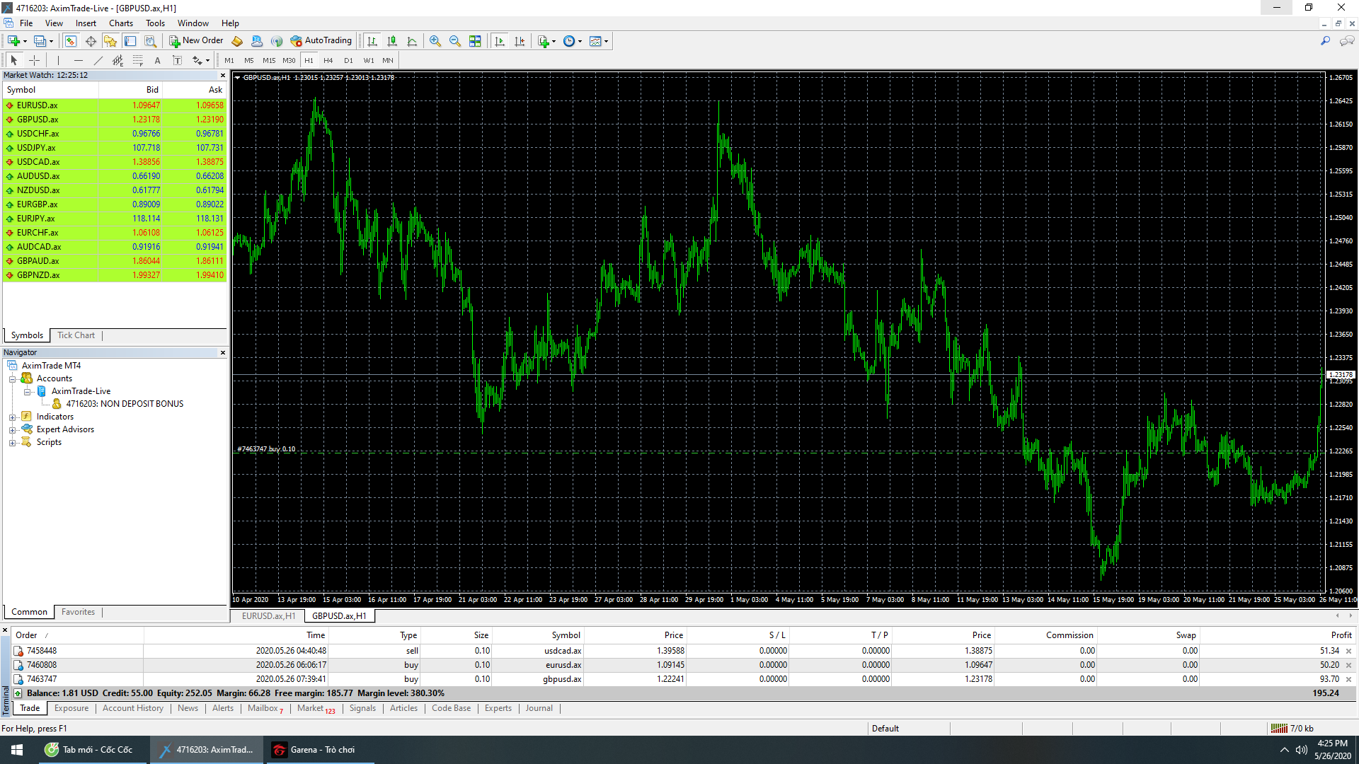Tile chart windows icon
The height and width of the screenshot is (764, 1359).
tap(475, 41)
